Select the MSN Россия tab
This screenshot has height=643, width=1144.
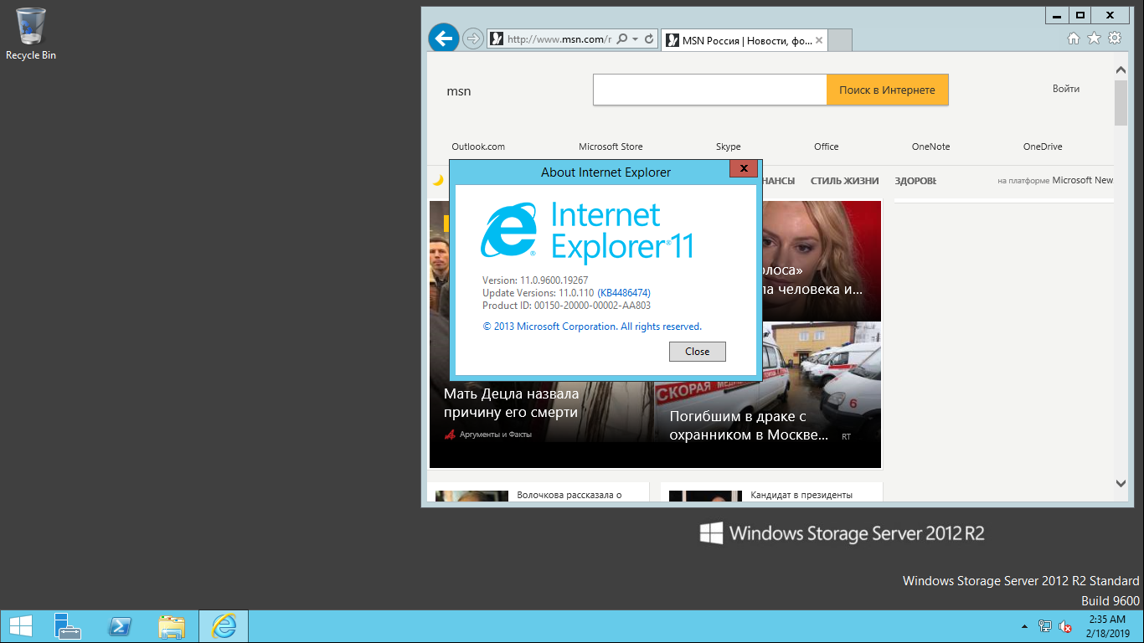(744, 40)
